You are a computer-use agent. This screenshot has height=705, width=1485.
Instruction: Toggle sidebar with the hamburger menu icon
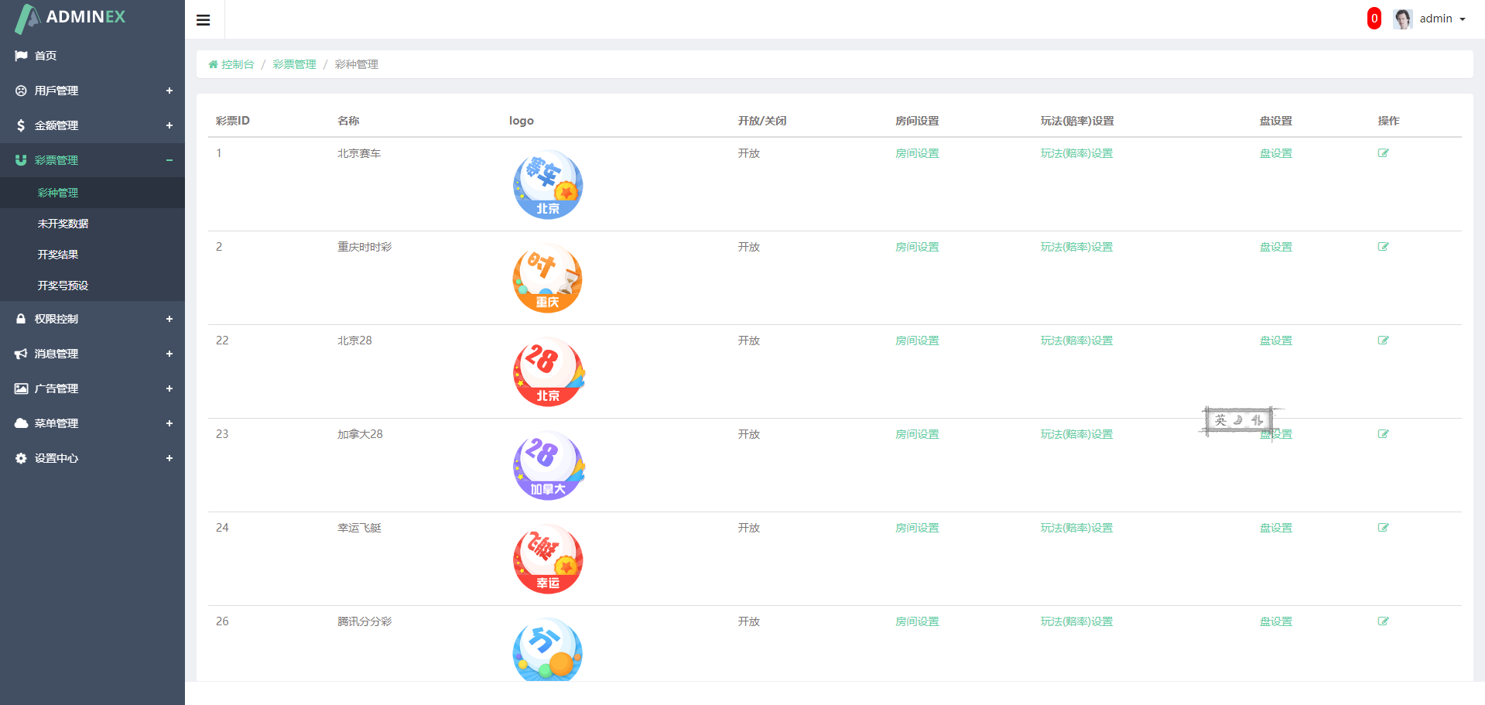[204, 20]
